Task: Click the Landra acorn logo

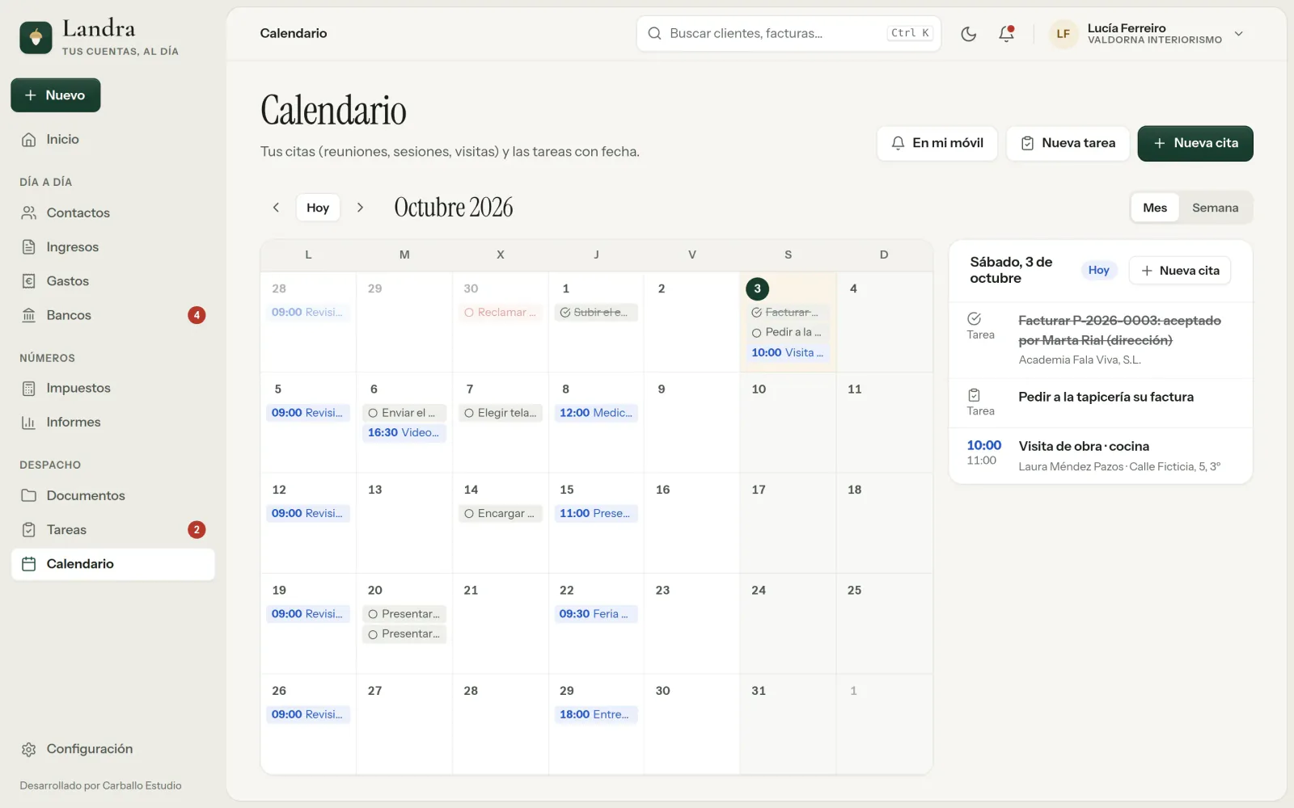Action: (36, 37)
